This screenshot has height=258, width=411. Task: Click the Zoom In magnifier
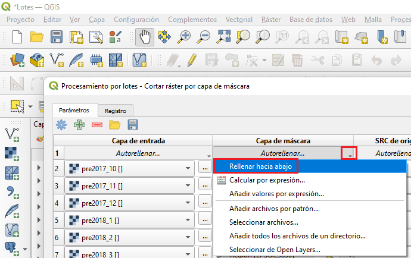tap(185, 37)
